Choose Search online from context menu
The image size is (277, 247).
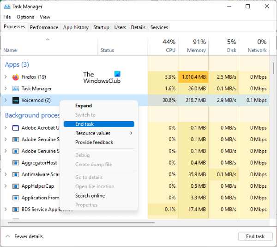pos(90,196)
